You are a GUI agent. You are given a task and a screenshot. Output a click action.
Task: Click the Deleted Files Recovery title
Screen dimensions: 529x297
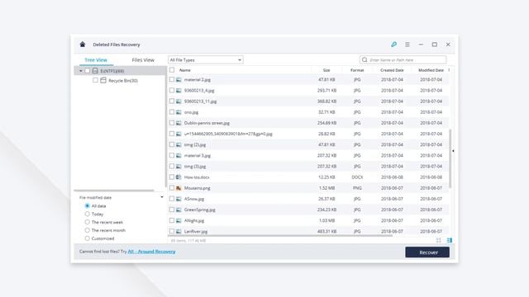(117, 45)
